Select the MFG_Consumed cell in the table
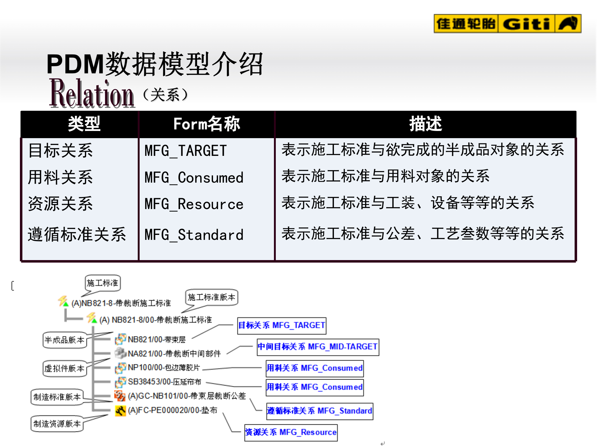Screen dimensions: 597x448 point(194,178)
